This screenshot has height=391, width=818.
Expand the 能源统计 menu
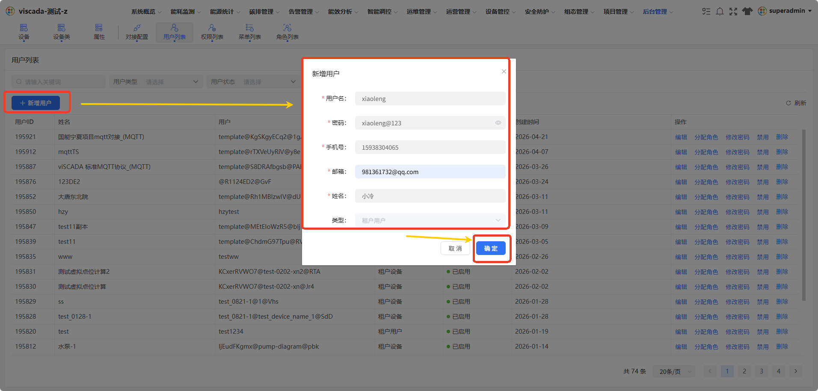tap(225, 12)
